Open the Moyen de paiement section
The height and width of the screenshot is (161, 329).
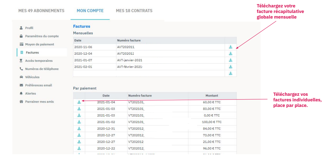point(40,44)
